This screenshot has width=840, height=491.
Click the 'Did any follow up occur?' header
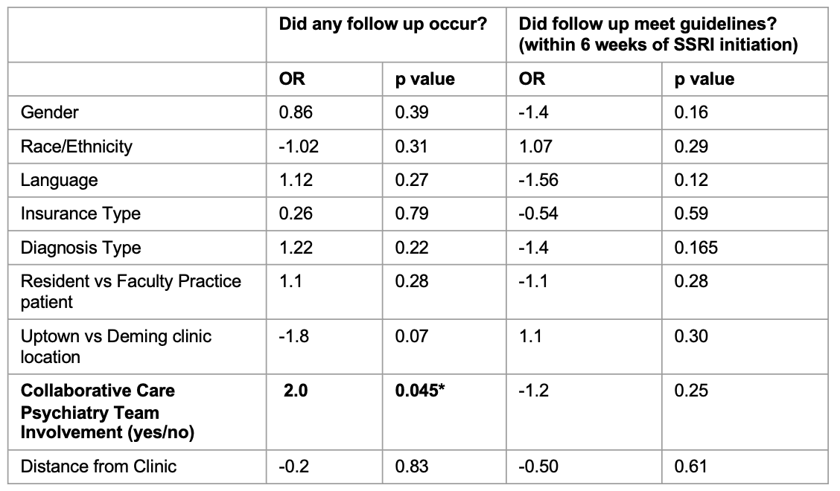point(383,24)
